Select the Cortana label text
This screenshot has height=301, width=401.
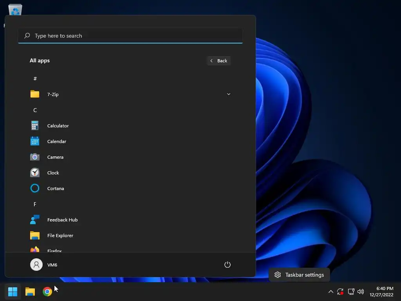click(56, 189)
